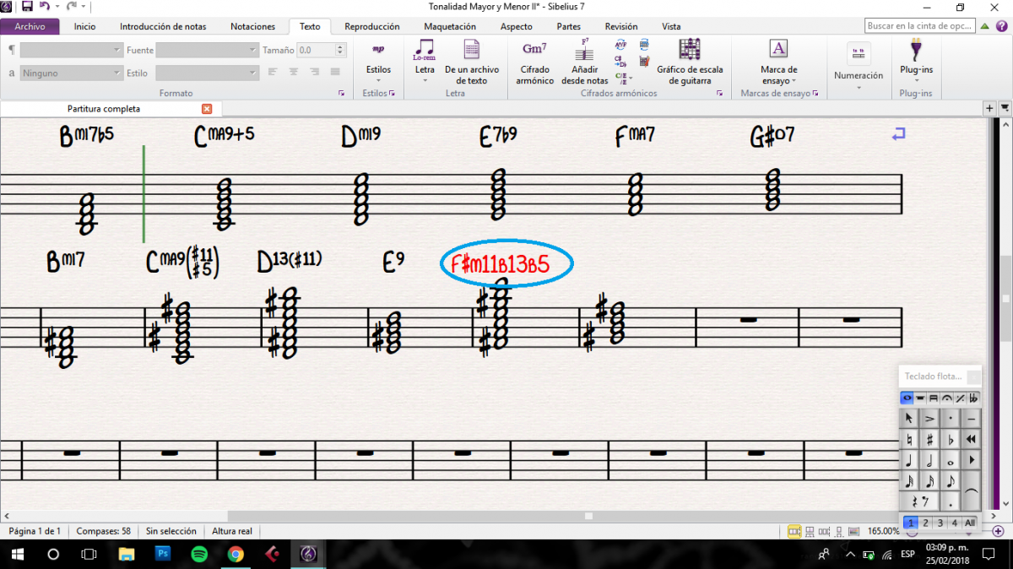Click the double left arrow on keypad
Viewport: 1013px width, 569px height.
972,439
